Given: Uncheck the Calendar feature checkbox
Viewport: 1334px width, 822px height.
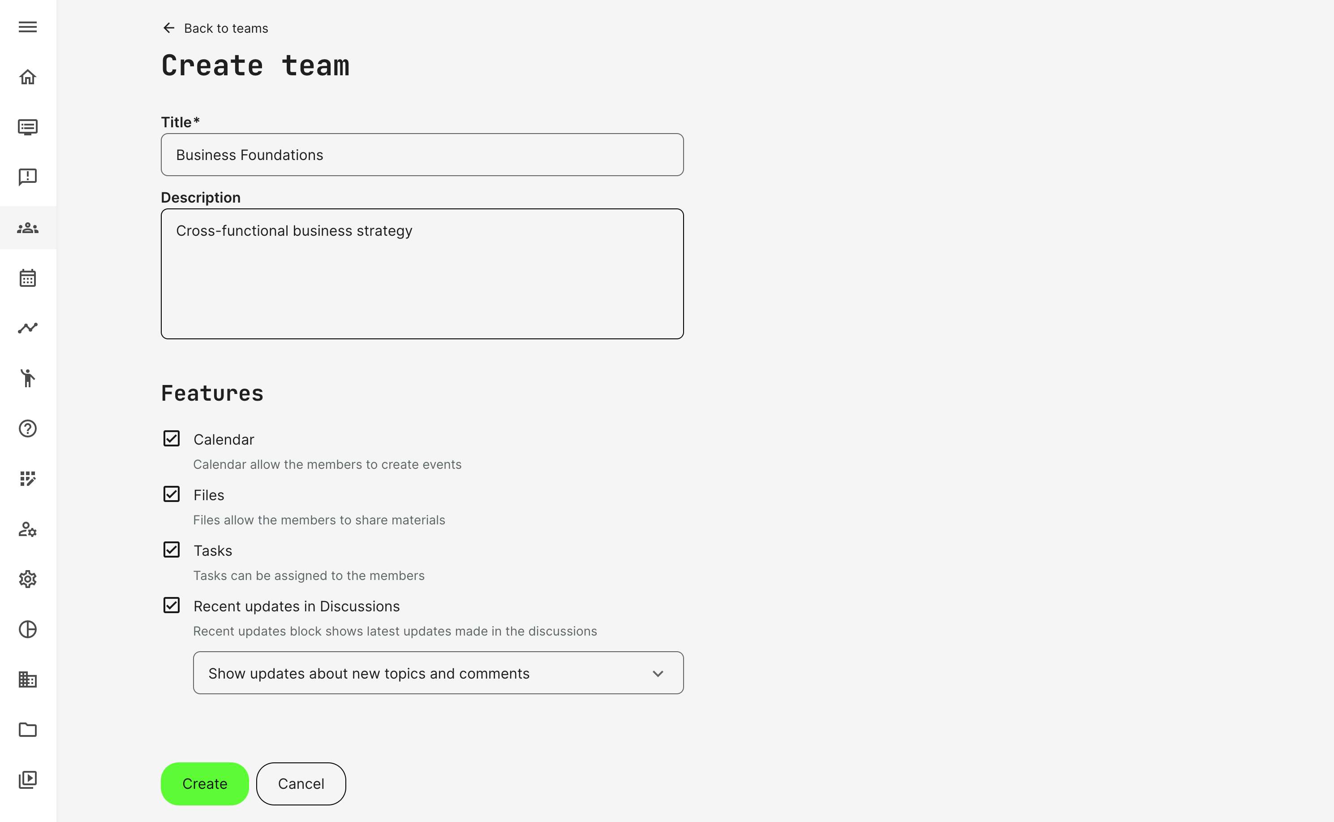Looking at the screenshot, I should pyautogui.click(x=172, y=439).
